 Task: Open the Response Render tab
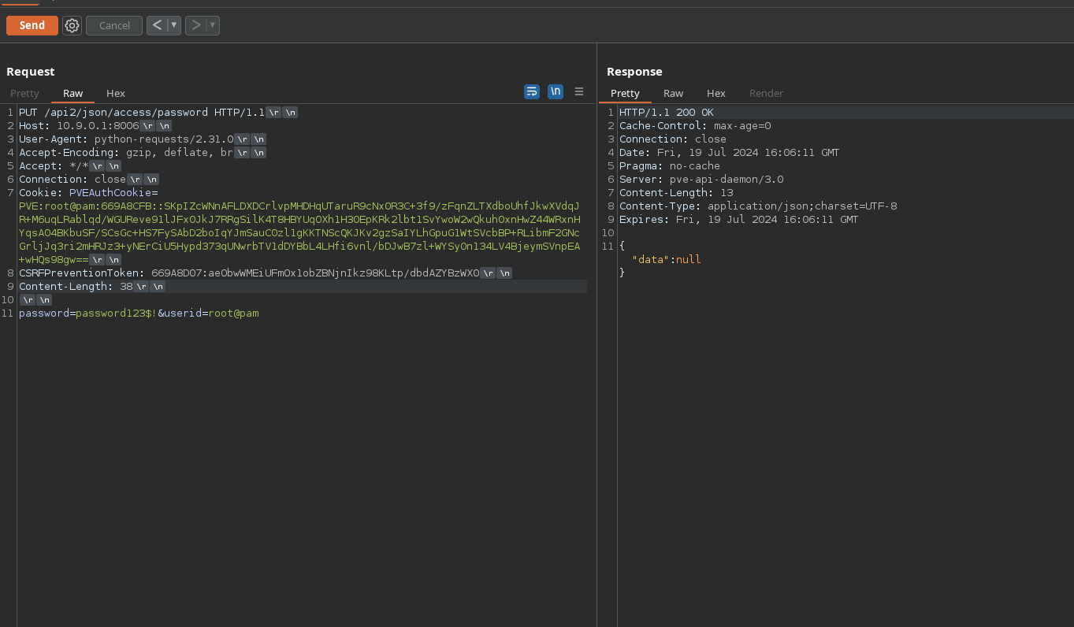point(766,93)
